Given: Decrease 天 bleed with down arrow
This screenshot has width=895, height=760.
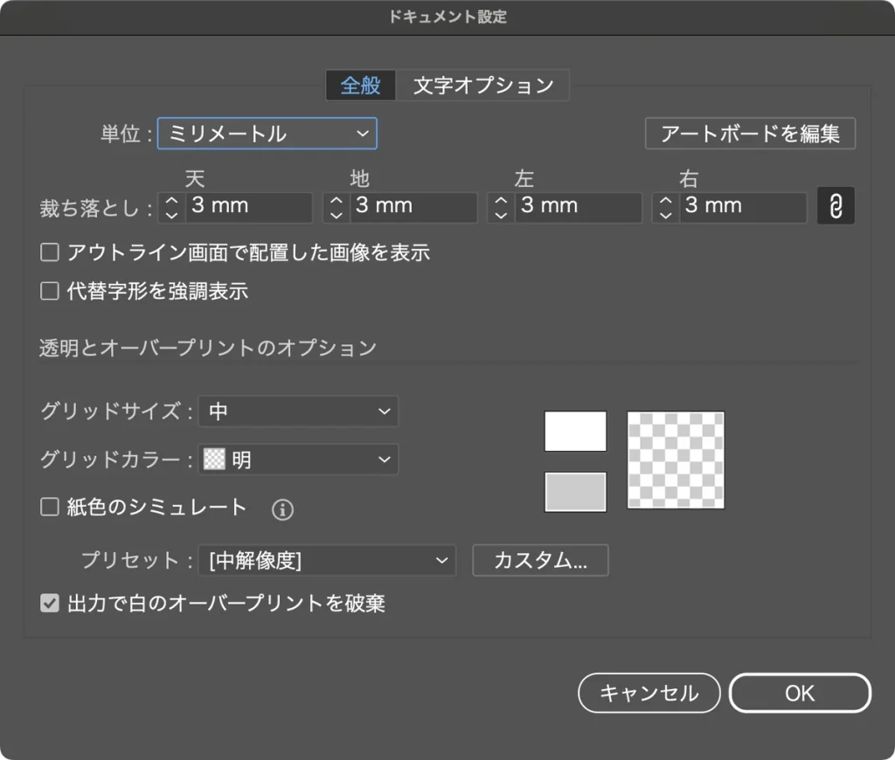Looking at the screenshot, I should (172, 215).
